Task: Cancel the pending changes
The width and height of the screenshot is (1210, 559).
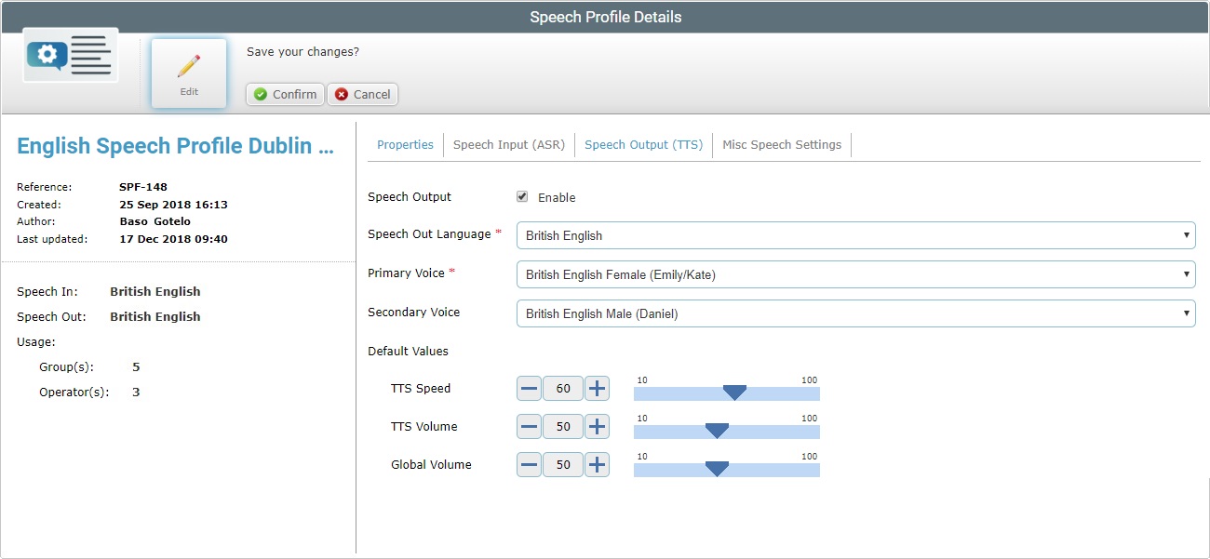Action: tap(362, 94)
